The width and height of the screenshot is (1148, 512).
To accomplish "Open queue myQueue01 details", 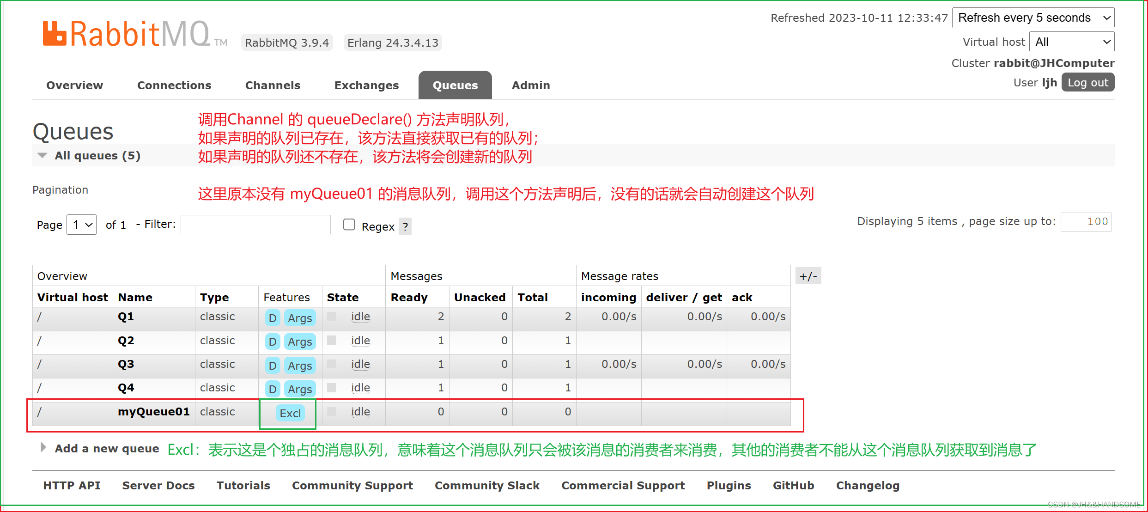I will coord(154,411).
